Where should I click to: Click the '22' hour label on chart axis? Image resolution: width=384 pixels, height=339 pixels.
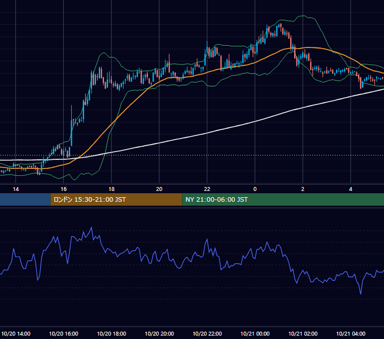pos(207,189)
